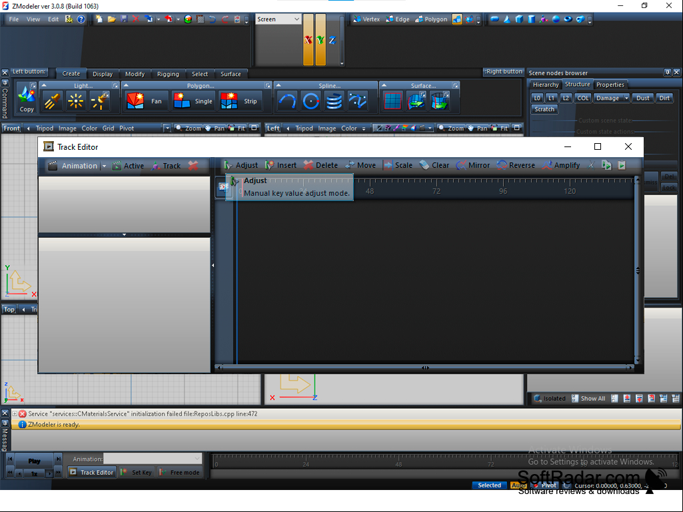Click the undo arrow icon
The height and width of the screenshot is (512, 683).
(x=213, y=19)
